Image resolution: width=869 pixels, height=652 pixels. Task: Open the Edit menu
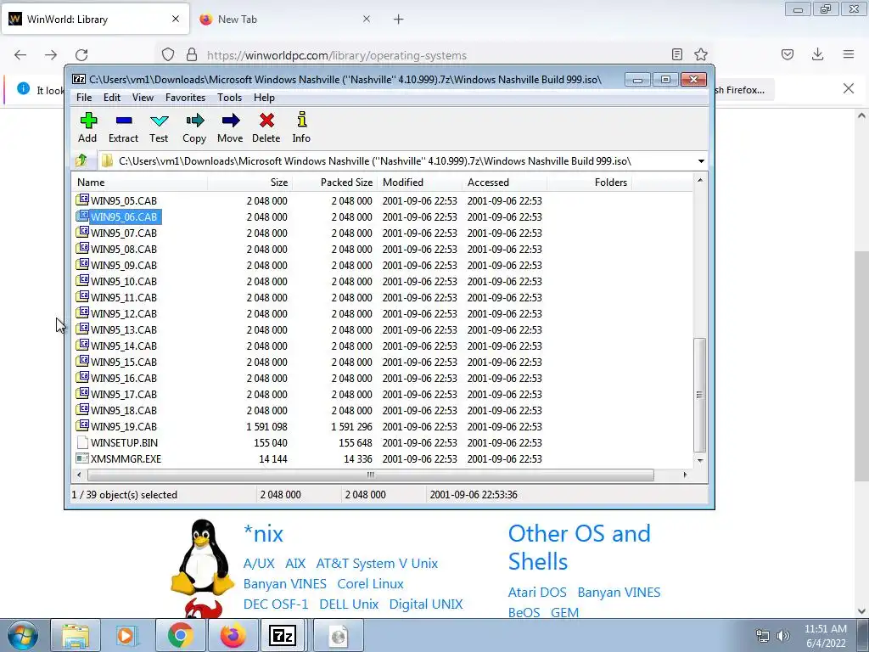pyautogui.click(x=112, y=98)
